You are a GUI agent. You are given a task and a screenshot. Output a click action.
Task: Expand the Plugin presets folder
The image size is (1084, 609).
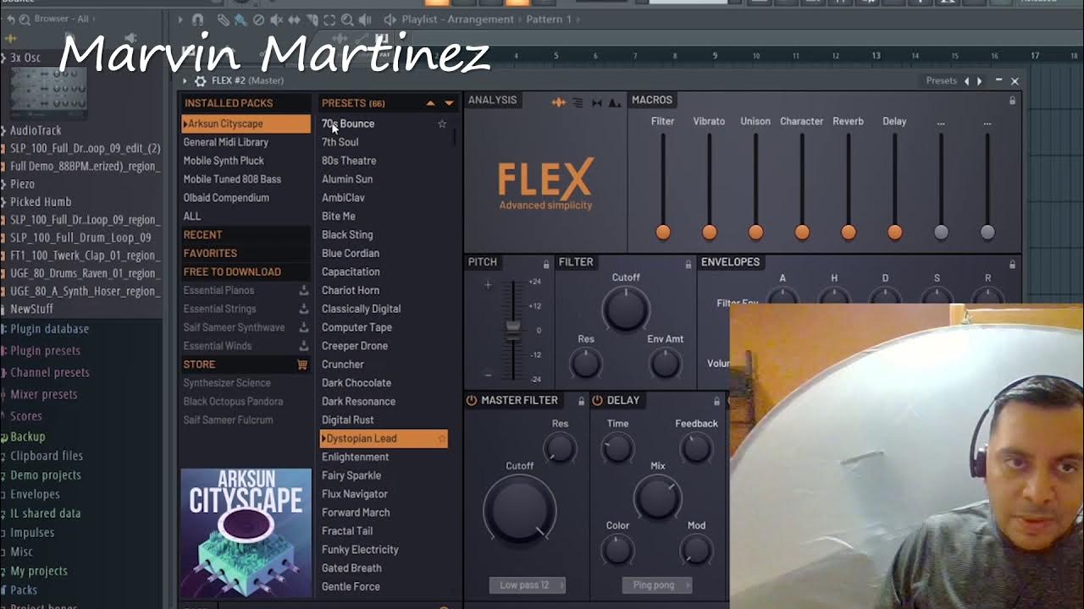(x=45, y=350)
